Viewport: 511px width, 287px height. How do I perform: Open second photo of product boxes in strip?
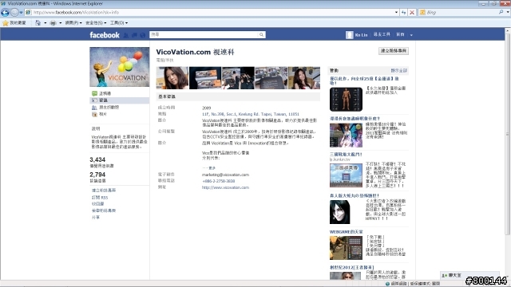[x=205, y=78]
